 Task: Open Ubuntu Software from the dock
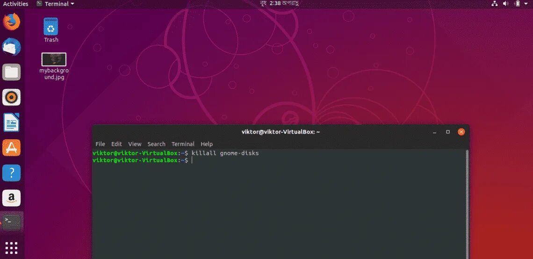tap(12, 148)
